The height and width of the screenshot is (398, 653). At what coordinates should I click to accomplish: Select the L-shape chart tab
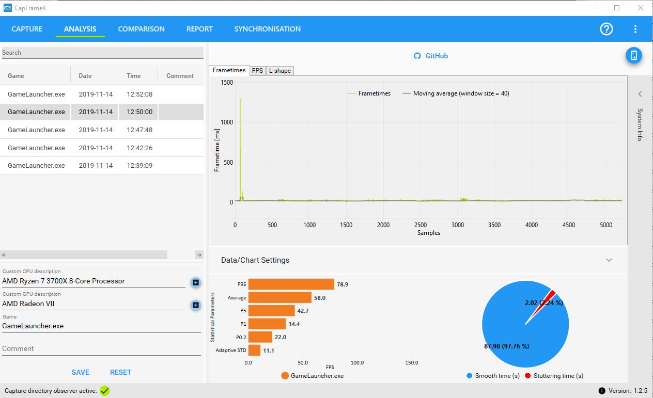pos(279,71)
